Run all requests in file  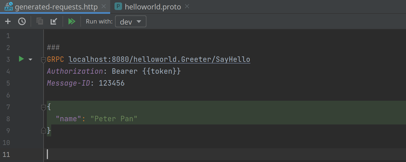(x=72, y=21)
